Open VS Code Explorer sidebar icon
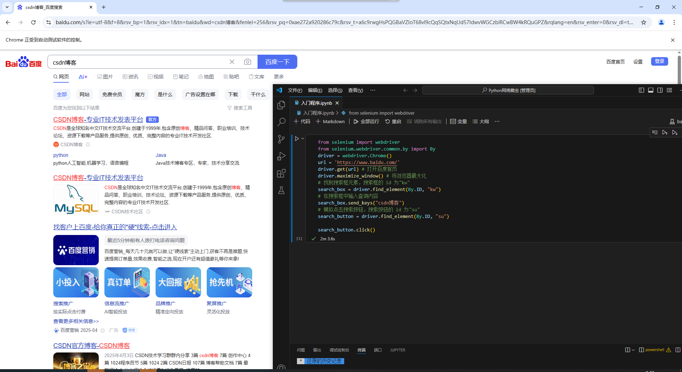 tap(281, 105)
